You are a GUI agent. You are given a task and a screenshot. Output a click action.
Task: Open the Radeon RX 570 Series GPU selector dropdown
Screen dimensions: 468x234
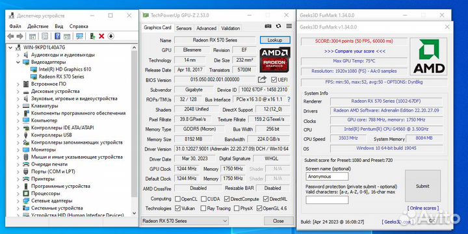(x=185, y=221)
